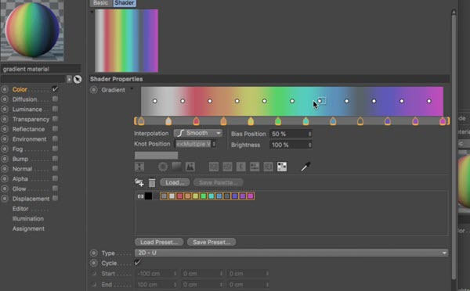This screenshot has width=470, height=291.
Task: Click the Save Preset... button
Action: (211, 242)
